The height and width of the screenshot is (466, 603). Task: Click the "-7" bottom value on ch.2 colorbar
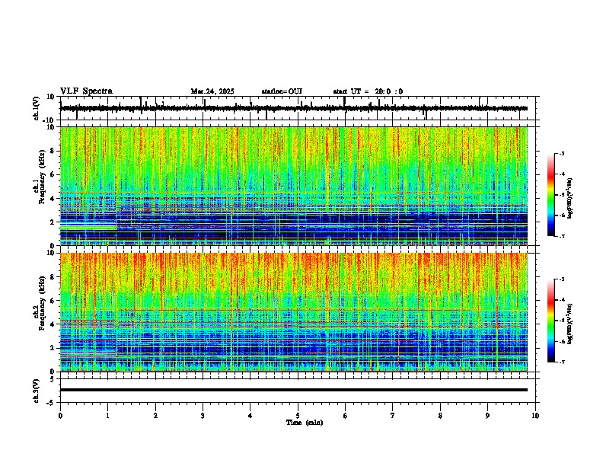pos(562,362)
